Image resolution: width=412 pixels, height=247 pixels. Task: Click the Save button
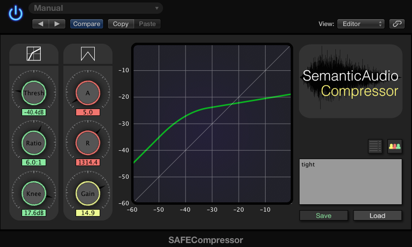324,216
